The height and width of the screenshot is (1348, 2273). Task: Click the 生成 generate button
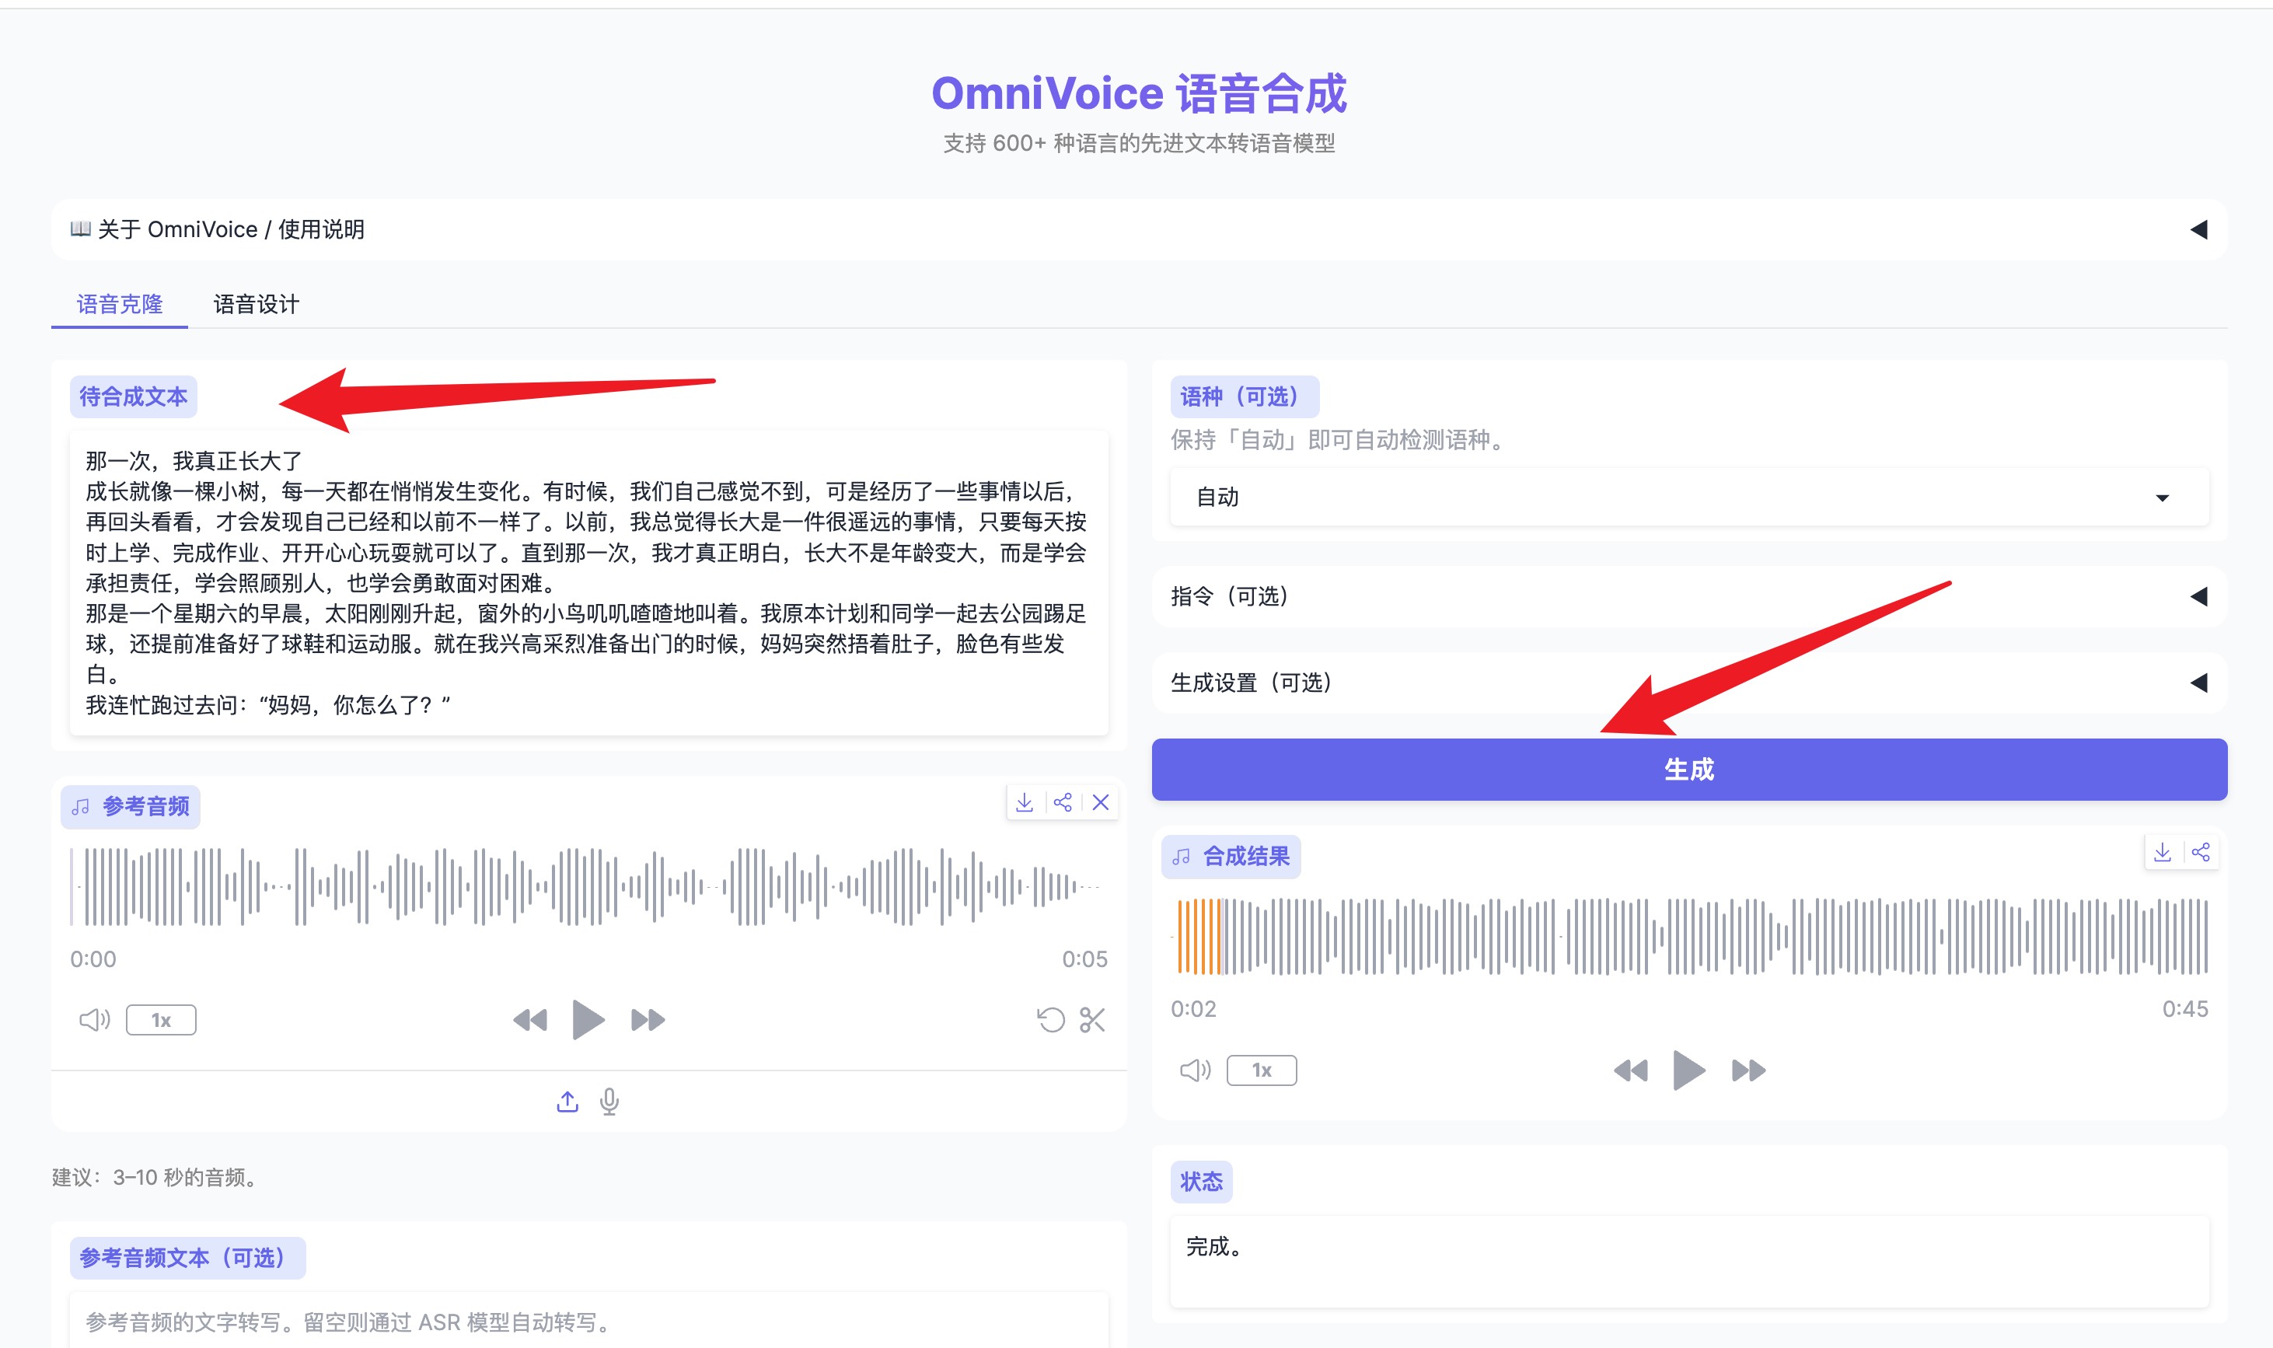(x=1689, y=770)
